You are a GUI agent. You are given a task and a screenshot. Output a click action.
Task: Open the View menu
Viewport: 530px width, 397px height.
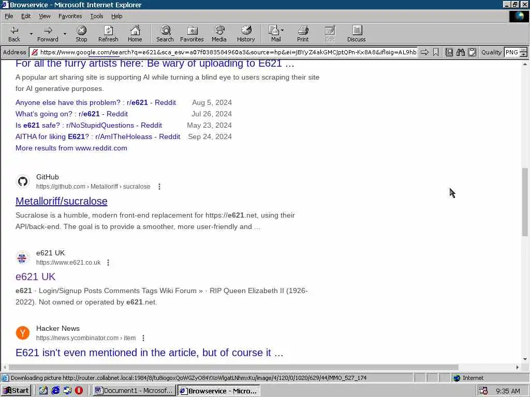[x=45, y=16]
